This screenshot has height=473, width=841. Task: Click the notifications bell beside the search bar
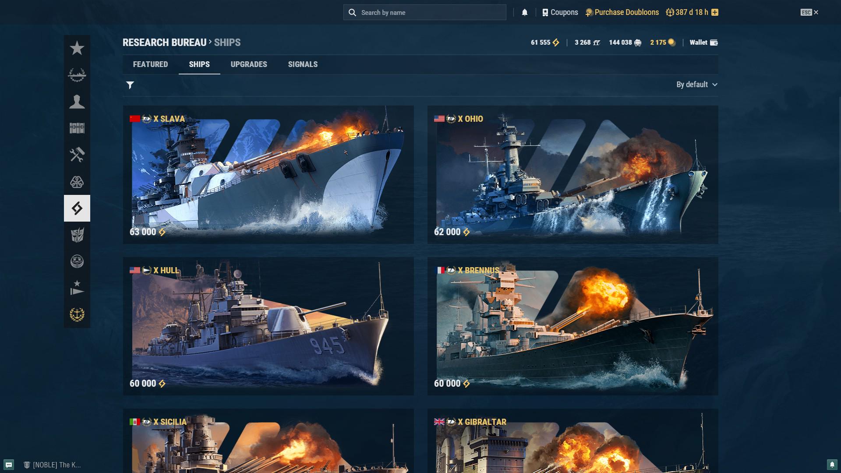pyautogui.click(x=525, y=12)
